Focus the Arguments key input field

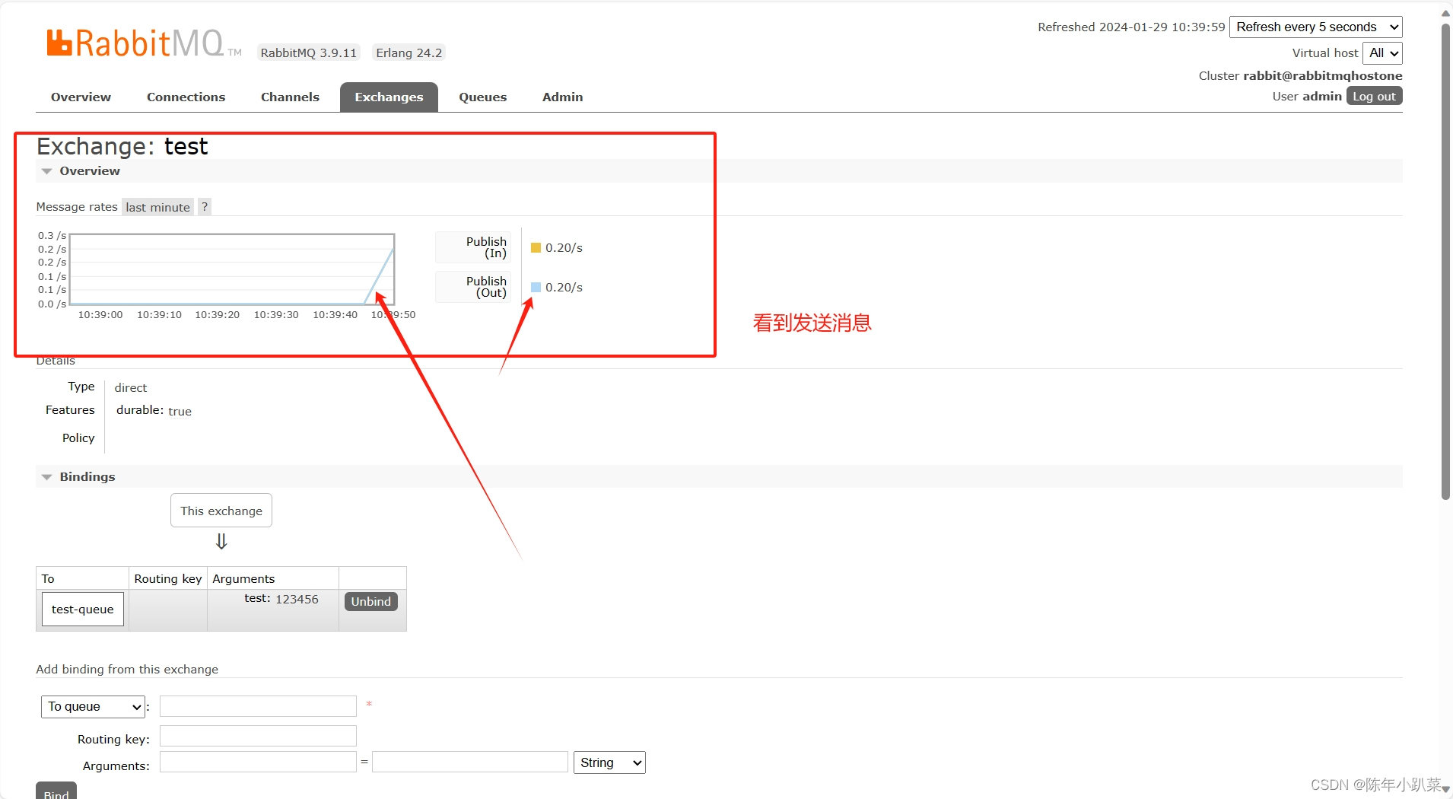click(258, 762)
